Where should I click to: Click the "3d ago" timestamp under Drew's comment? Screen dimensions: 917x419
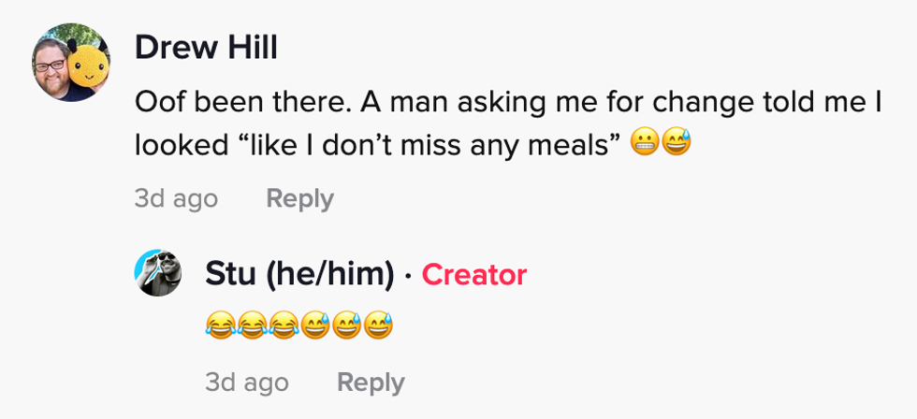(x=176, y=198)
